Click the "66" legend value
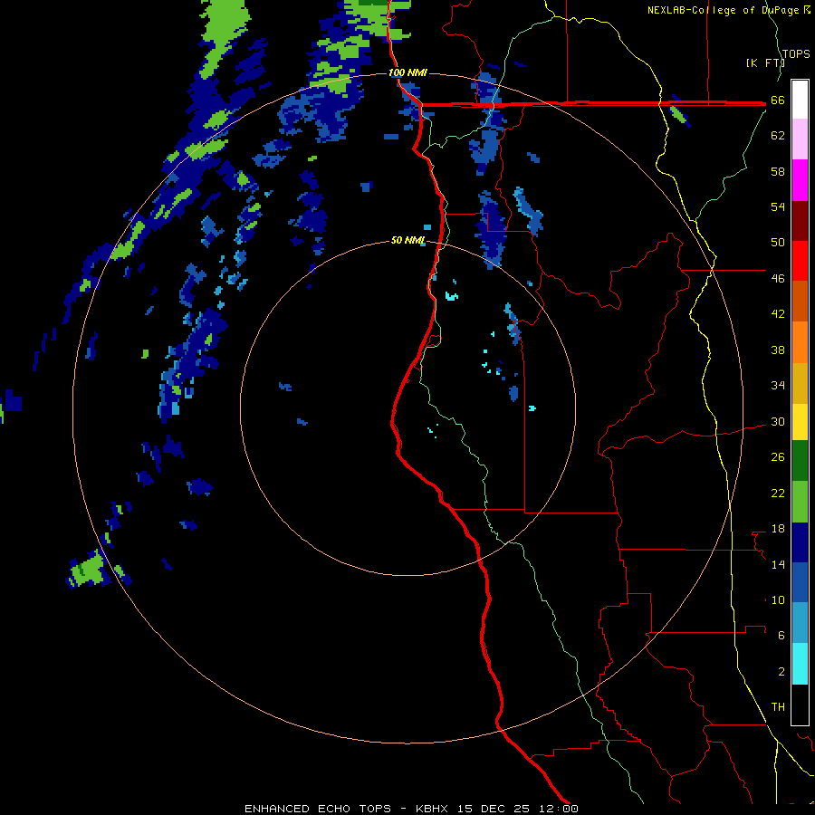The image size is (815, 815). 778,101
